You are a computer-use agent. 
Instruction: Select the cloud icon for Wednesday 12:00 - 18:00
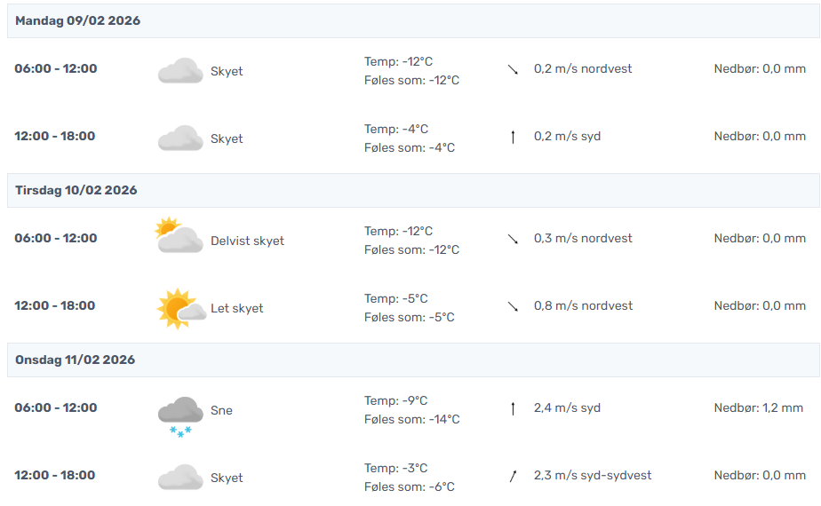click(x=180, y=477)
